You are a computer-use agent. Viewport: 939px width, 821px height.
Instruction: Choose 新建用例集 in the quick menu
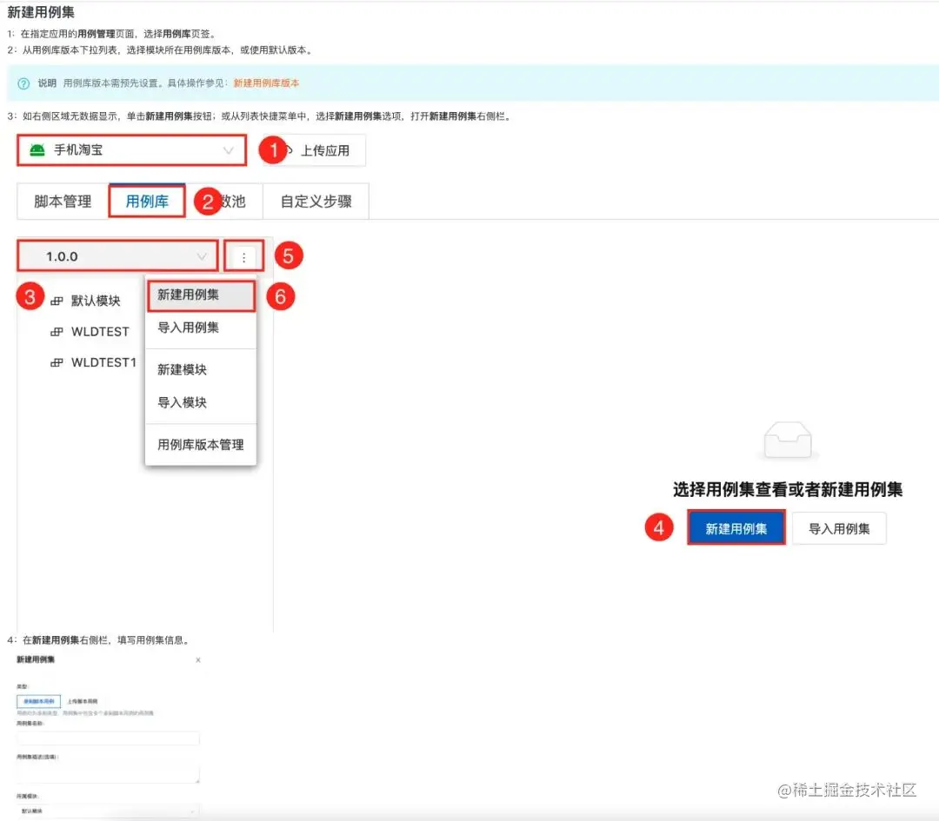pyautogui.click(x=201, y=295)
